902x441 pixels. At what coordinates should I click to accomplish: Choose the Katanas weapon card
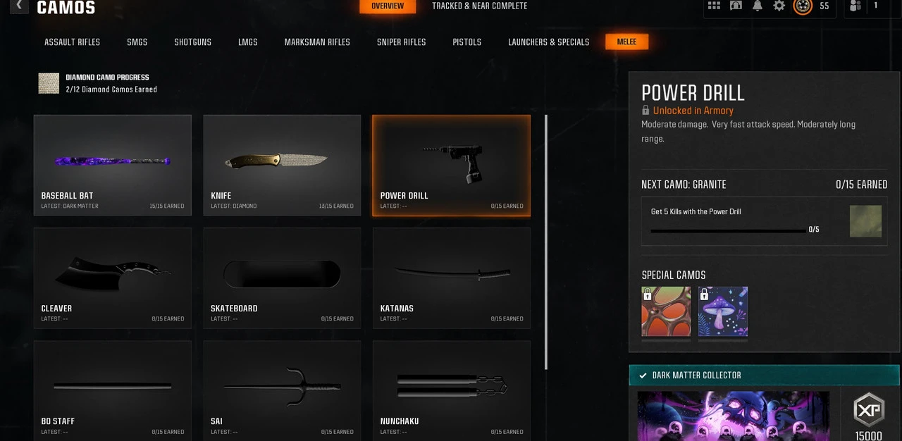pos(452,278)
